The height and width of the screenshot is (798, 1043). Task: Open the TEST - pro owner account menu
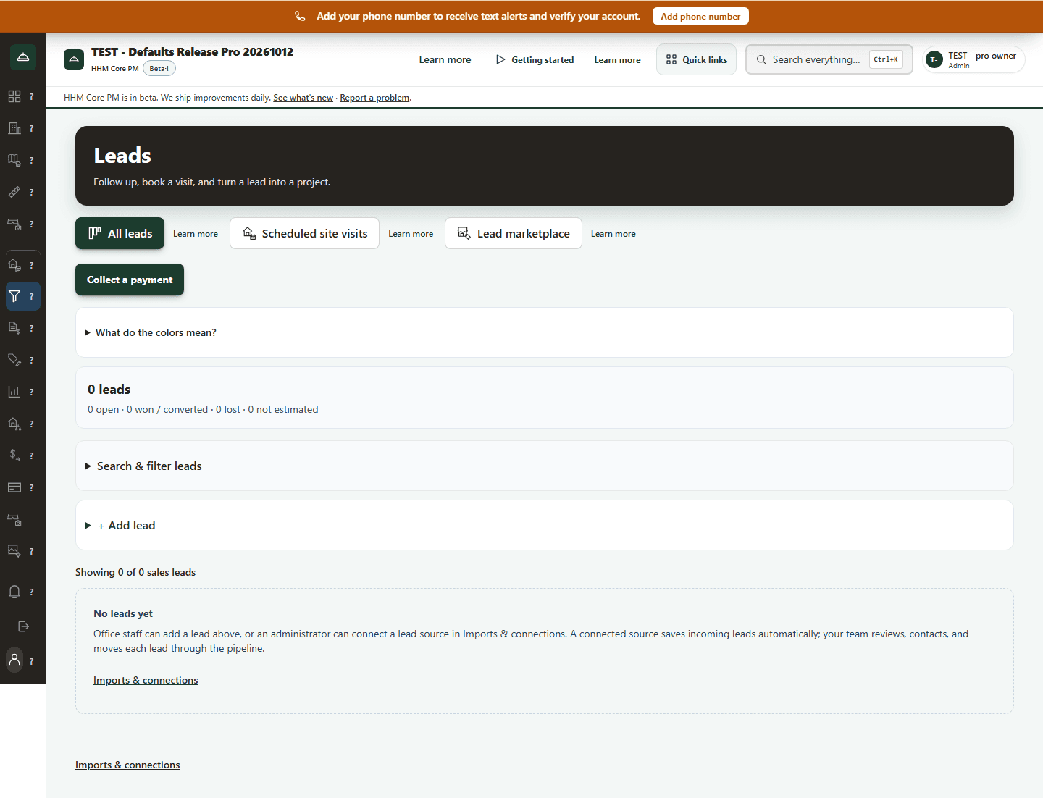pos(973,59)
